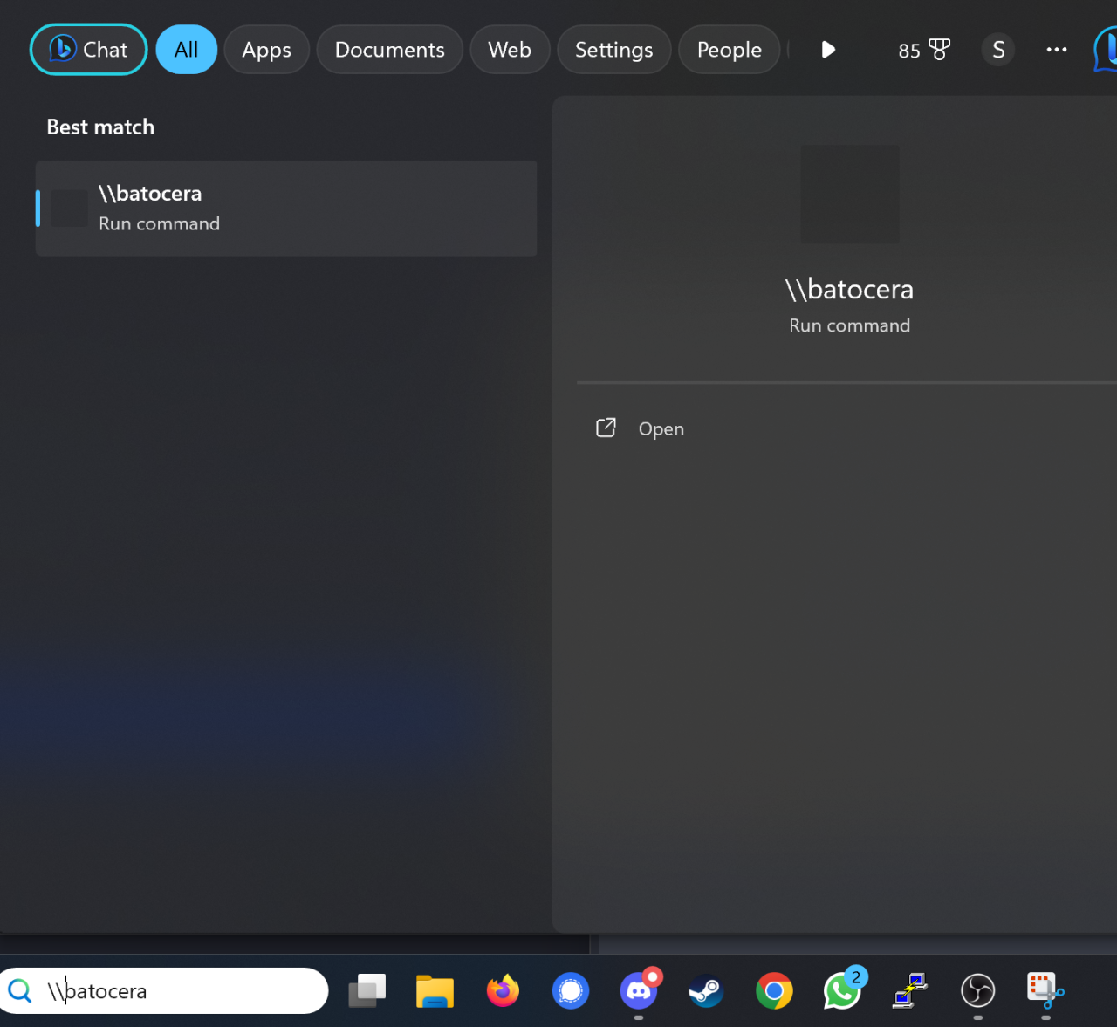Open Discord from the taskbar
Image resolution: width=1117 pixels, height=1027 pixels.
pos(639,990)
